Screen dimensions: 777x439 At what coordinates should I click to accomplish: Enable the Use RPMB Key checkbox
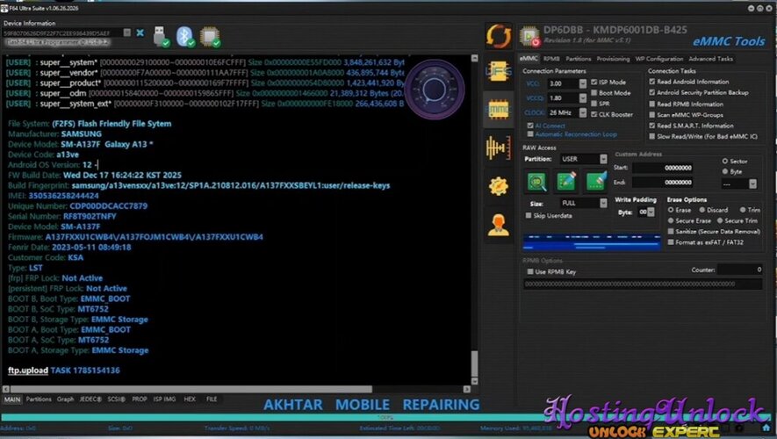click(530, 271)
